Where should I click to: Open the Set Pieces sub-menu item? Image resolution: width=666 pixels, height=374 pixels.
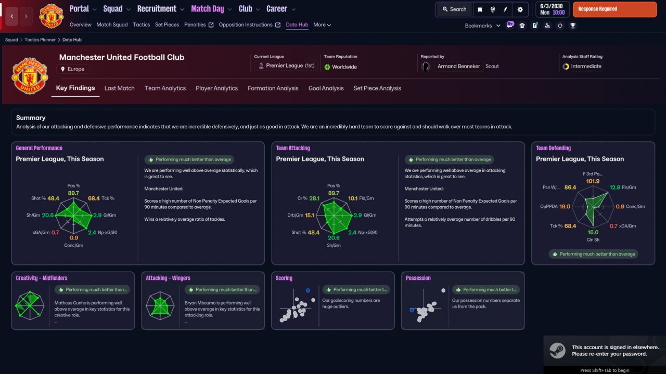click(167, 25)
